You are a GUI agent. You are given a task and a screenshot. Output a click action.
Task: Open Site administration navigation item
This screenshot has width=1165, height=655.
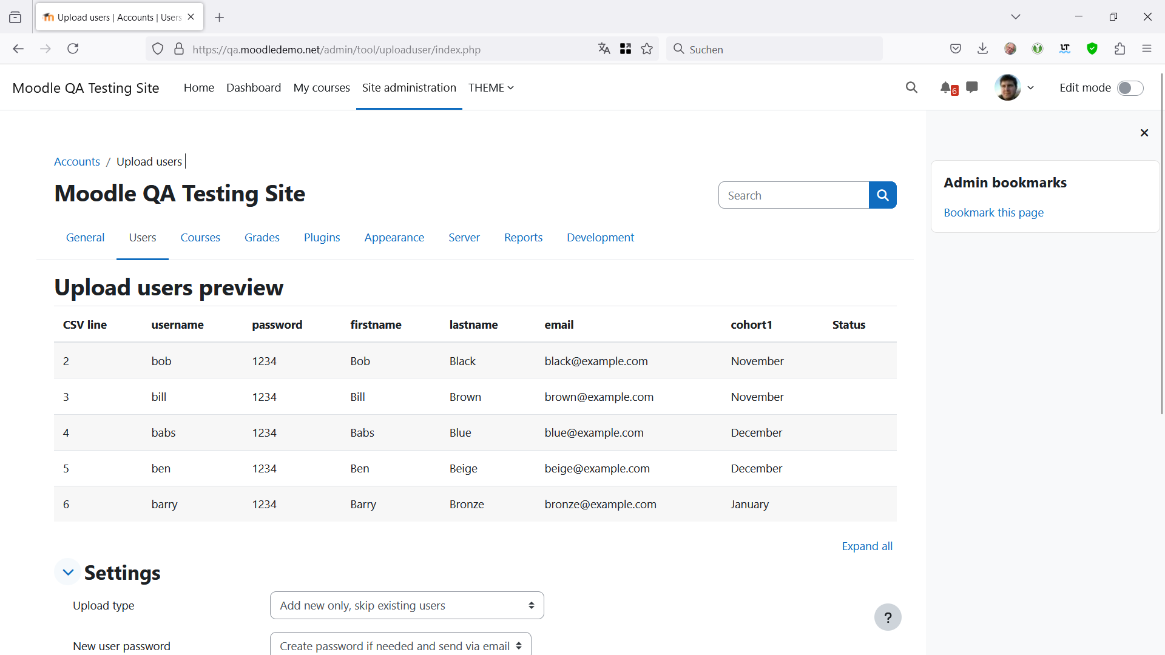pyautogui.click(x=409, y=87)
